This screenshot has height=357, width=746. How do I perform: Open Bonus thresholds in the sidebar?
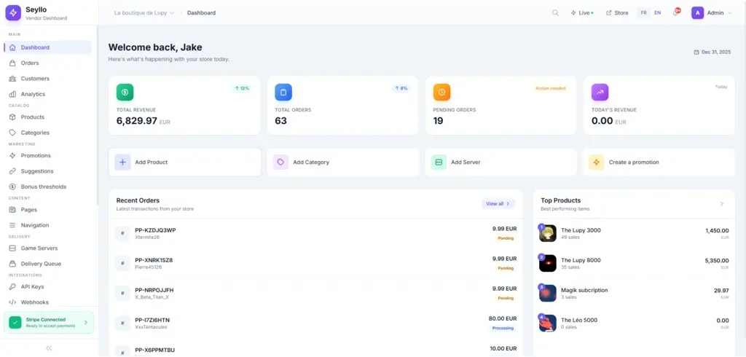[x=47, y=187]
